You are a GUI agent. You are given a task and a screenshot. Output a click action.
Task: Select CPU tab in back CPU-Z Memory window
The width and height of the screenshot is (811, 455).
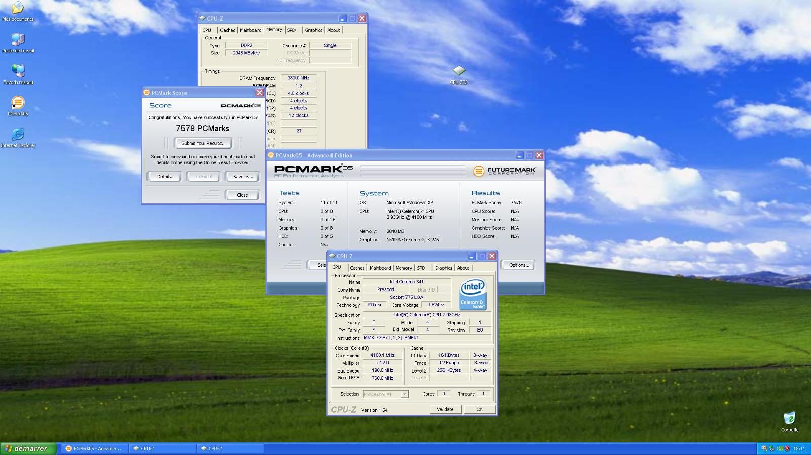(x=207, y=30)
